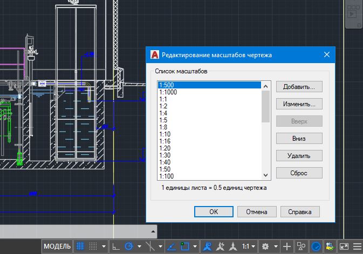Expand polar tracking angle dropdown
Viewport: 363px width, 254px height.
click(x=139, y=246)
